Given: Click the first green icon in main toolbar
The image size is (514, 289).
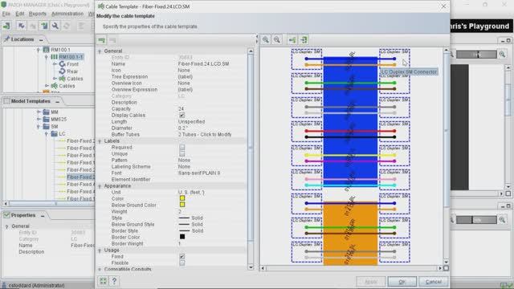Looking at the screenshot, I should pos(6,26).
